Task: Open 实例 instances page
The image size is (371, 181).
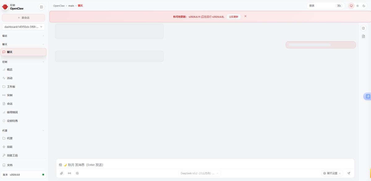Action: tap(23, 95)
